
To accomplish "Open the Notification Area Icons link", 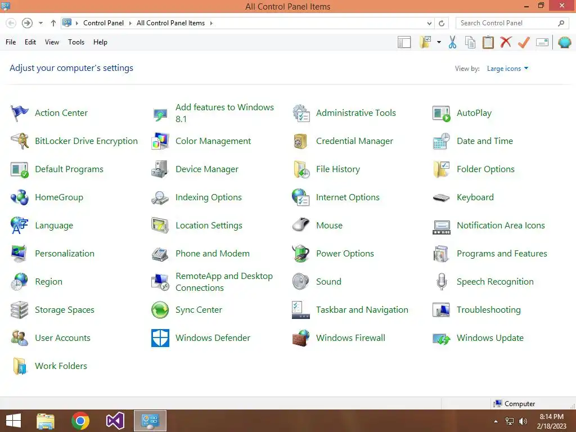I will [501, 226].
